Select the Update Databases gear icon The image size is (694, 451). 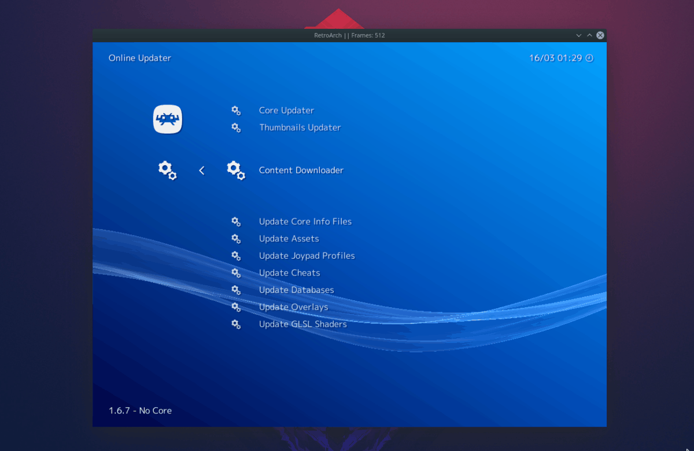coord(236,290)
